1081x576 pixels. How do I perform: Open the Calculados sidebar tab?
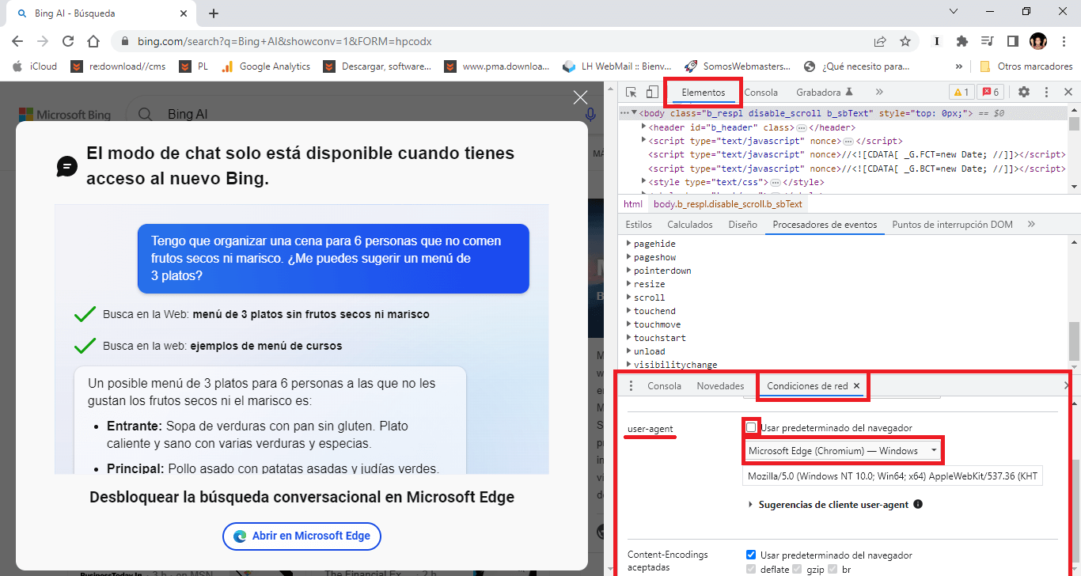[690, 225]
